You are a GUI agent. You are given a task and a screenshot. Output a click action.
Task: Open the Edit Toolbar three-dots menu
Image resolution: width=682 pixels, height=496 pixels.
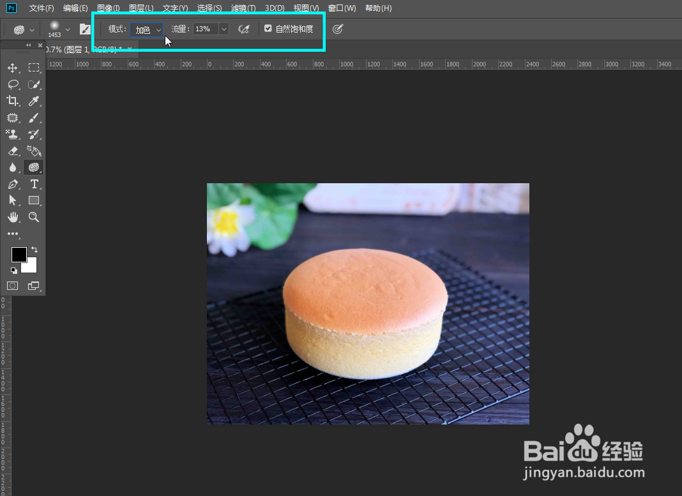(x=13, y=234)
